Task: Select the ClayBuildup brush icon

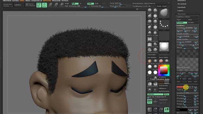Action: [155, 16]
